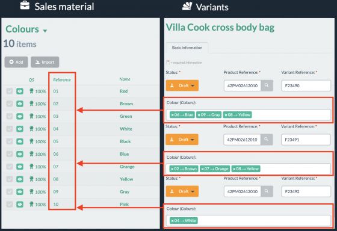Tick the checkbox for Brown row

(9, 103)
